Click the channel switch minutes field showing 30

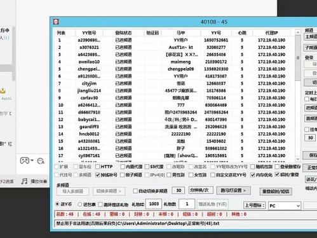pyautogui.click(x=179, y=190)
